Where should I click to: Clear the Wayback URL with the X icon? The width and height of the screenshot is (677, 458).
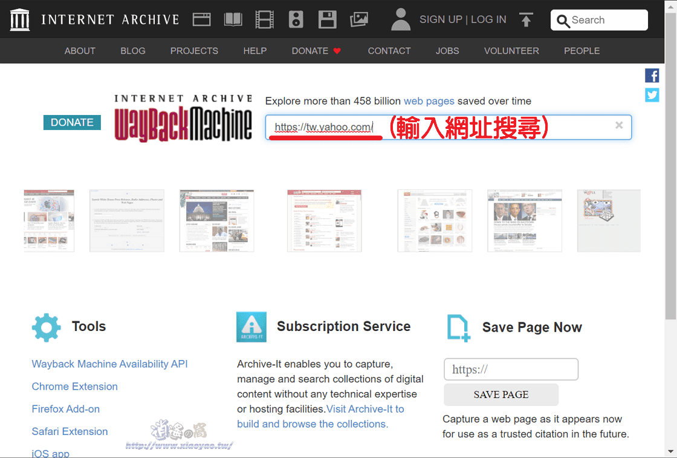(619, 125)
